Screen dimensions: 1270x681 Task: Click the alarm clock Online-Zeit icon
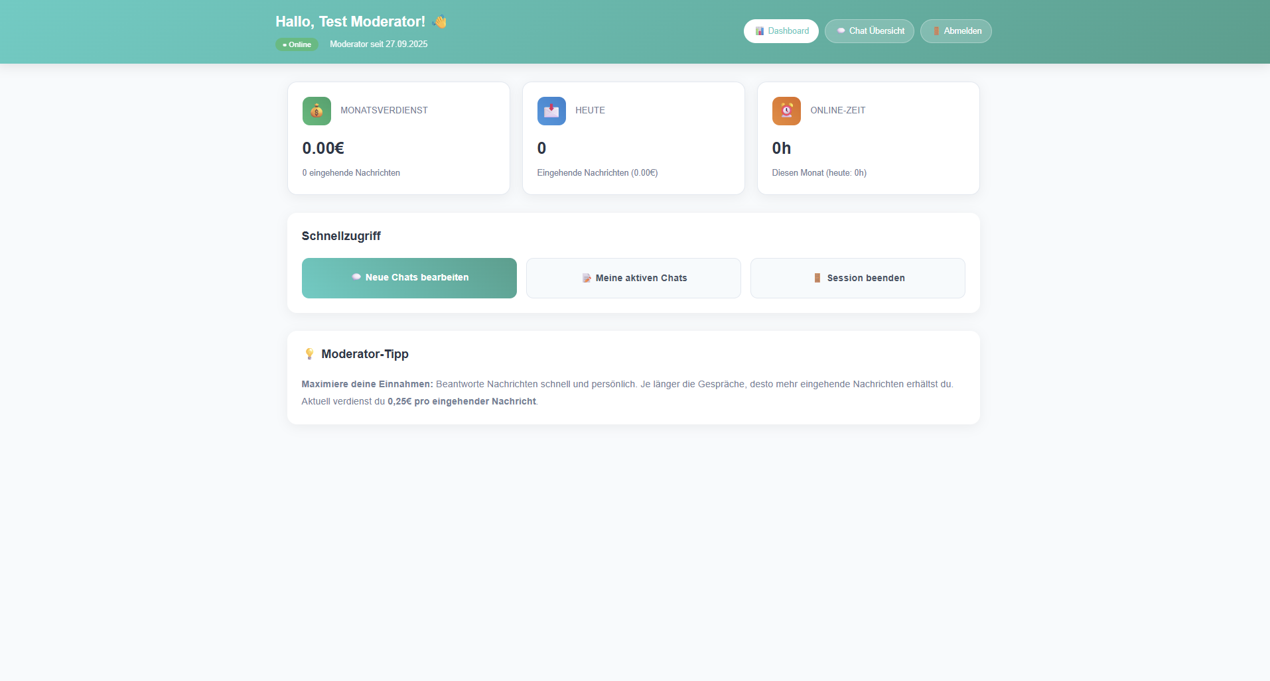pyautogui.click(x=786, y=111)
